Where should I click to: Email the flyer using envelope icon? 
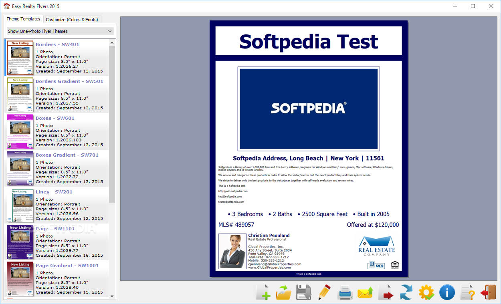coord(365,292)
